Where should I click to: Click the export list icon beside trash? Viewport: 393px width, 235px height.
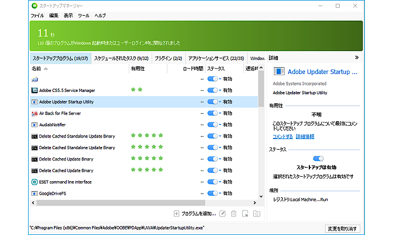245,214
